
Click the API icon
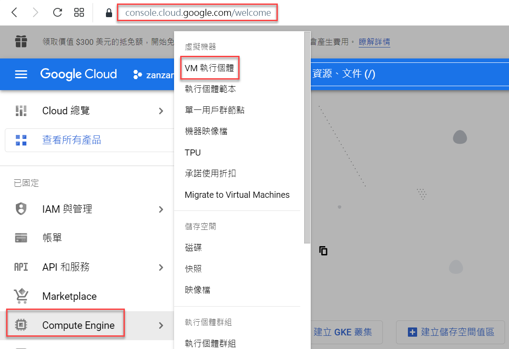pos(21,267)
